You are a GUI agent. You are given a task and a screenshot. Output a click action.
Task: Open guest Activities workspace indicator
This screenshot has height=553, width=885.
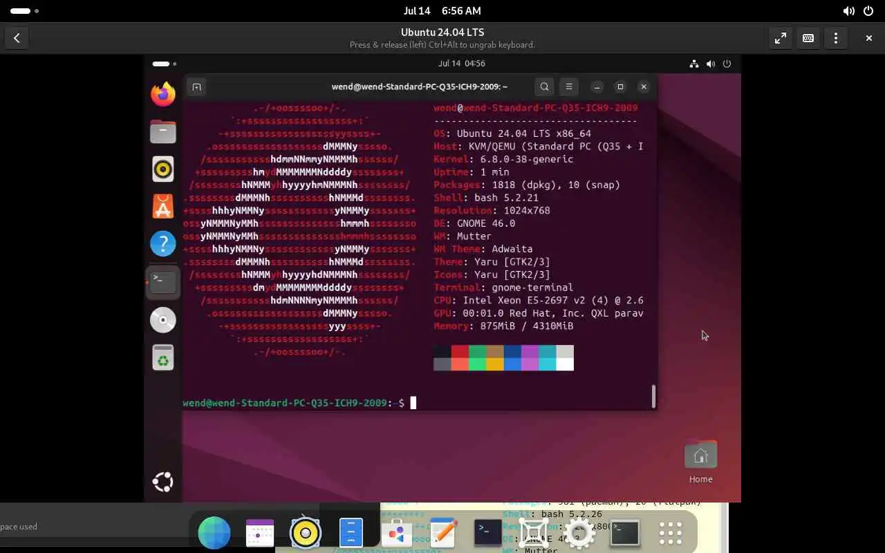pos(165,64)
